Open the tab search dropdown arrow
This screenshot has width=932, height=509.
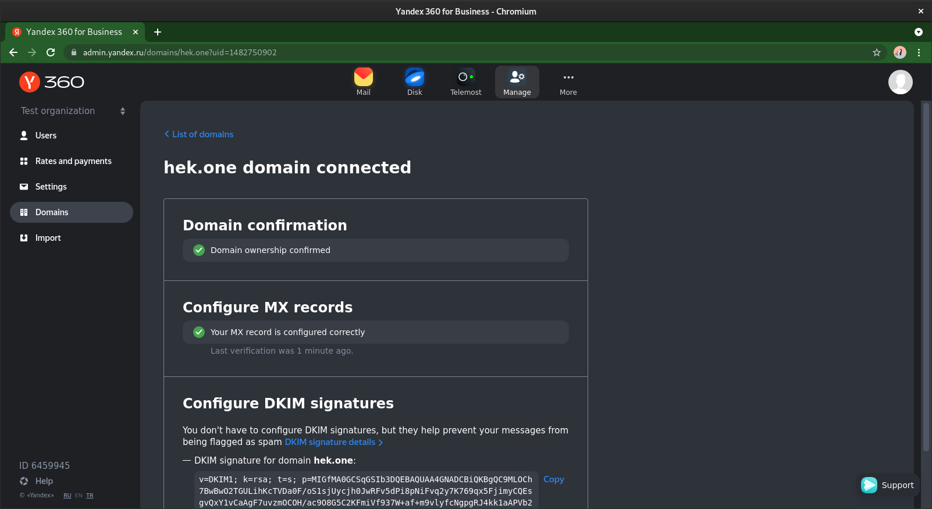(x=919, y=32)
